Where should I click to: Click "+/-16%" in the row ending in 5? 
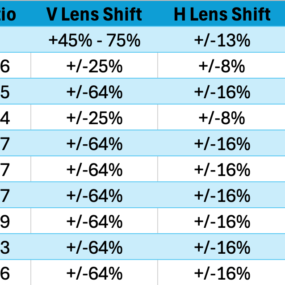pyautogui.click(x=222, y=92)
